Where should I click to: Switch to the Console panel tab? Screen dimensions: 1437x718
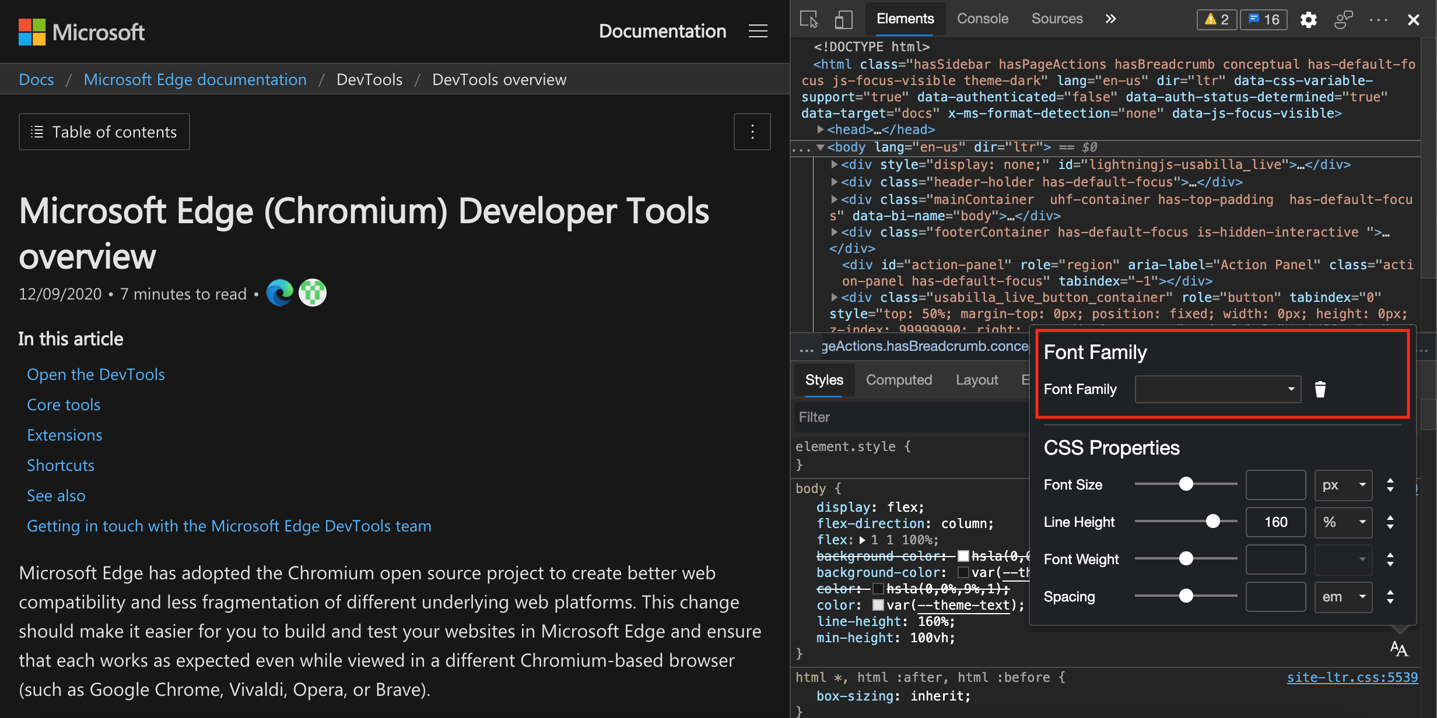click(980, 17)
